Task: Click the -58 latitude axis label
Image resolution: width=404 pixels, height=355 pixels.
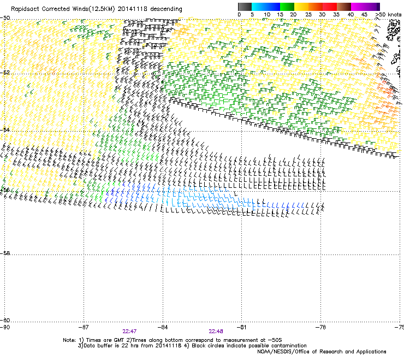Action: click(x=5, y=253)
